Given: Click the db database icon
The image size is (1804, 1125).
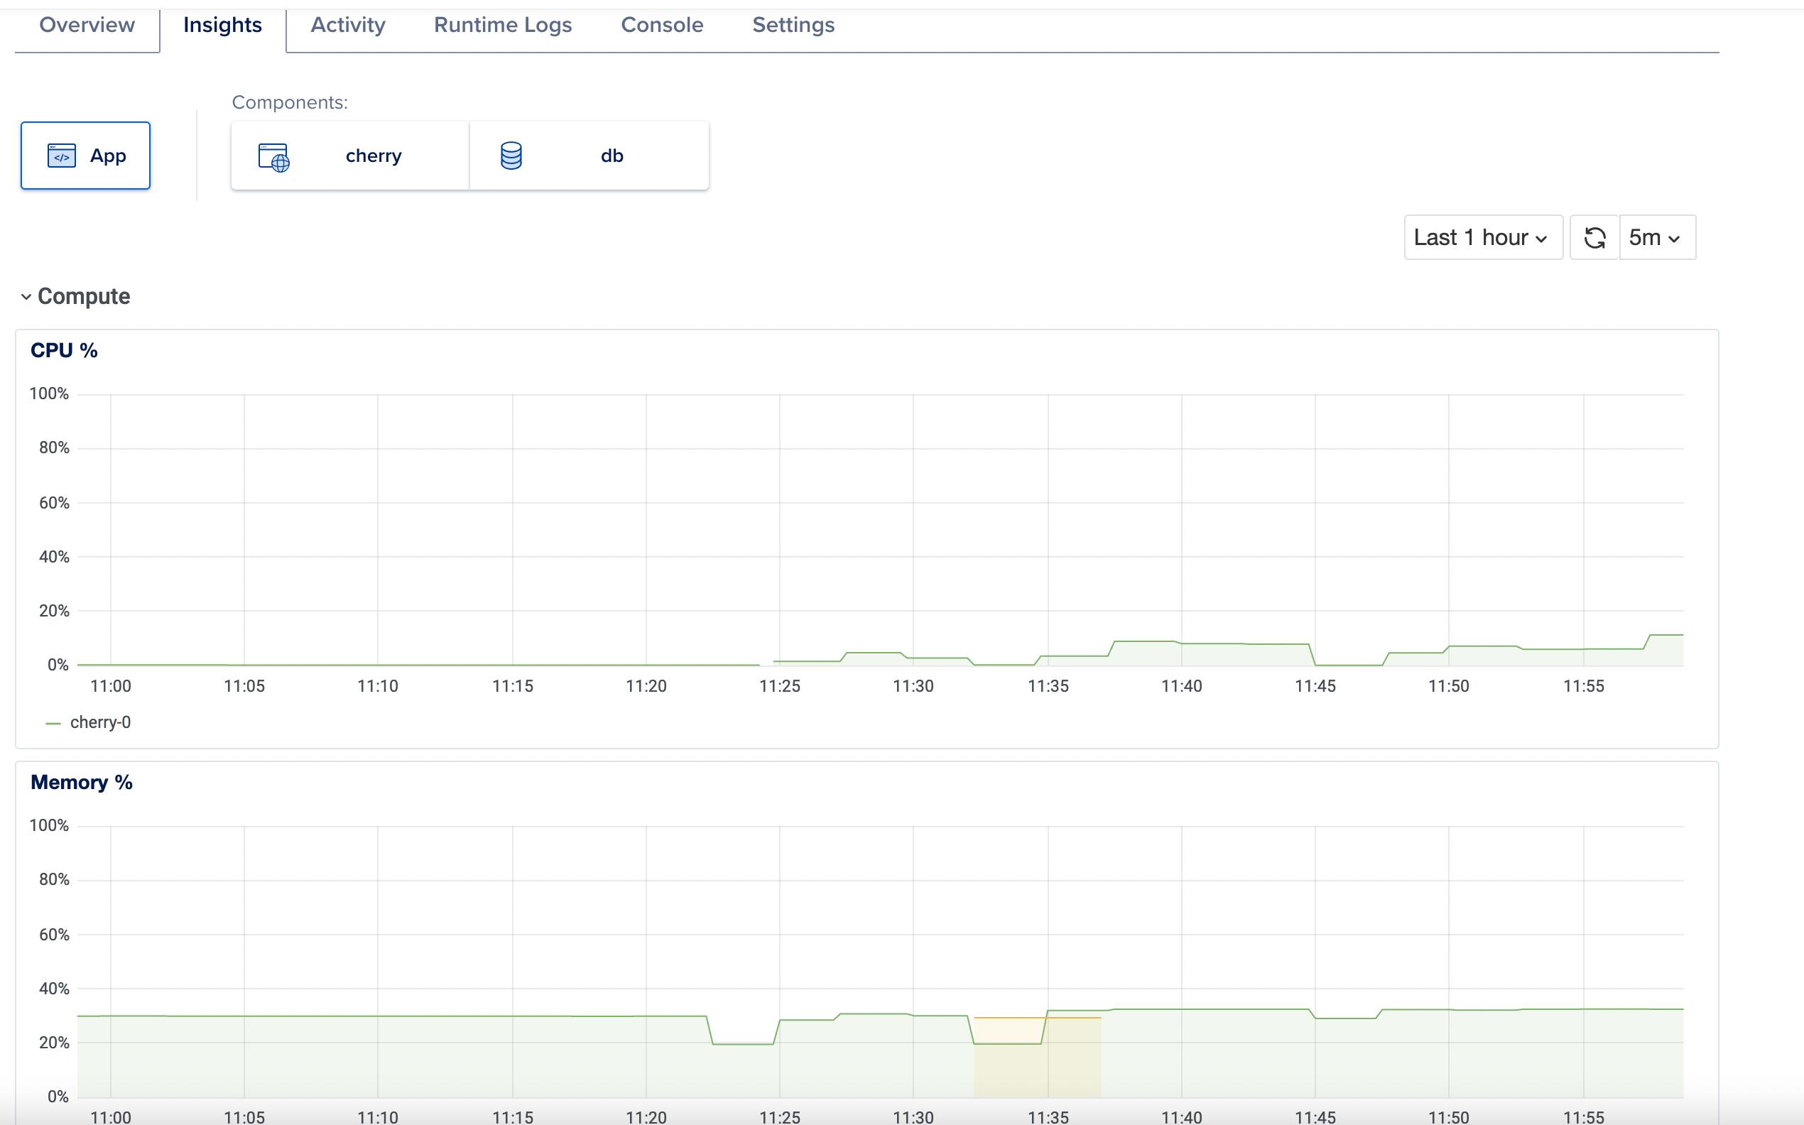Looking at the screenshot, I should 511,156.
